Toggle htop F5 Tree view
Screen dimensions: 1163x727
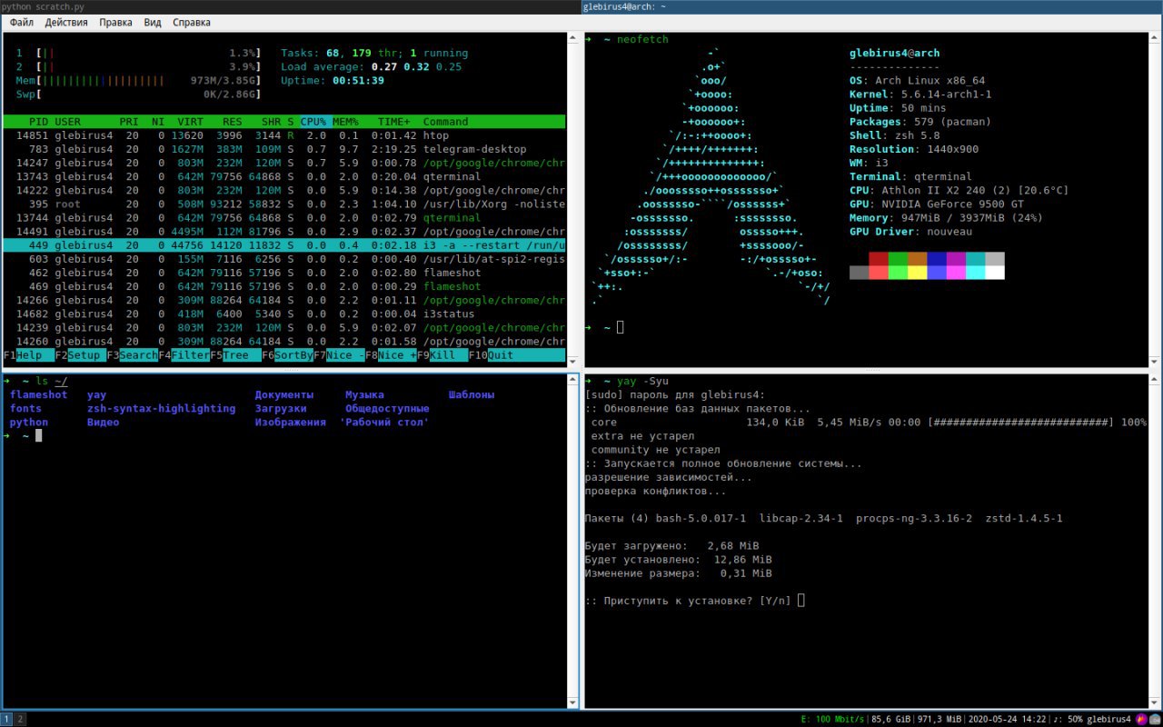point(235,355)
